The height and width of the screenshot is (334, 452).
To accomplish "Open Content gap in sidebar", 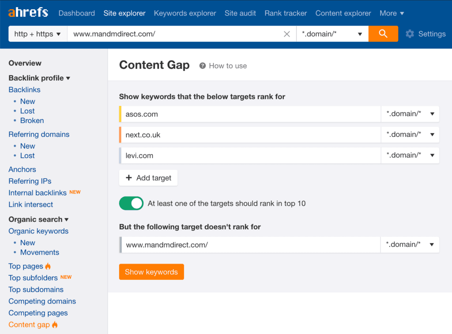I will (29, 324).
